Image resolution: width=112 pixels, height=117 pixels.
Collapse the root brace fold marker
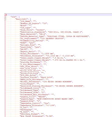pos(5,15)
